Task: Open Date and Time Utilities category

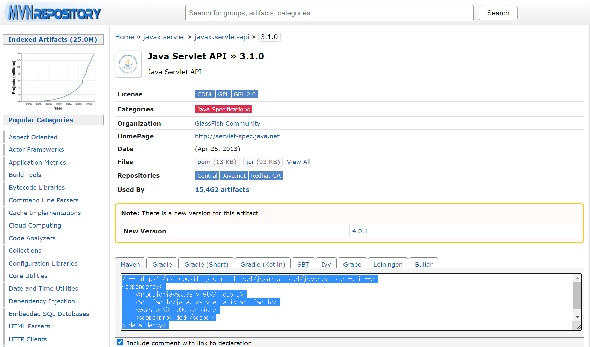Action: coord(43,289)
